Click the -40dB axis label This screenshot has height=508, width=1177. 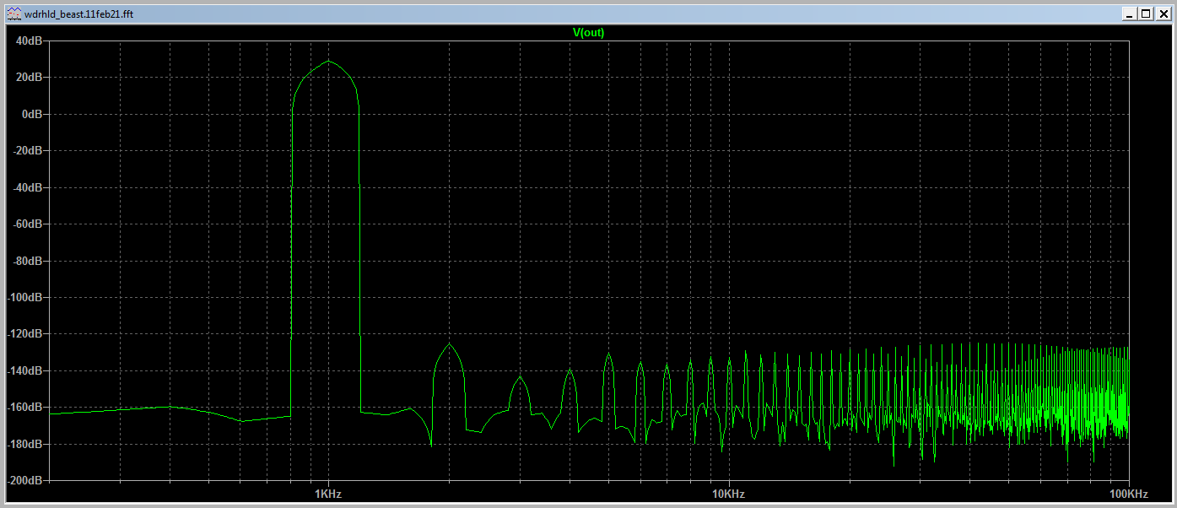27,187
